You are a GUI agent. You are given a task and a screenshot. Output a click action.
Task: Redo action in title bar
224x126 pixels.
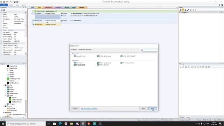tap(10, 2)
